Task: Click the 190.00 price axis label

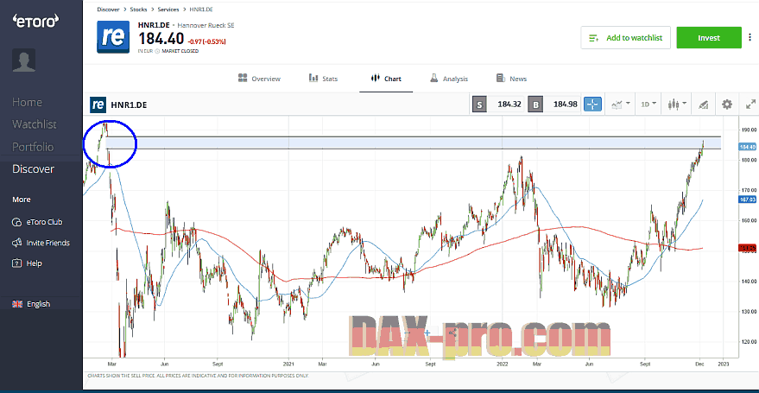Action: tap(748, 130)
